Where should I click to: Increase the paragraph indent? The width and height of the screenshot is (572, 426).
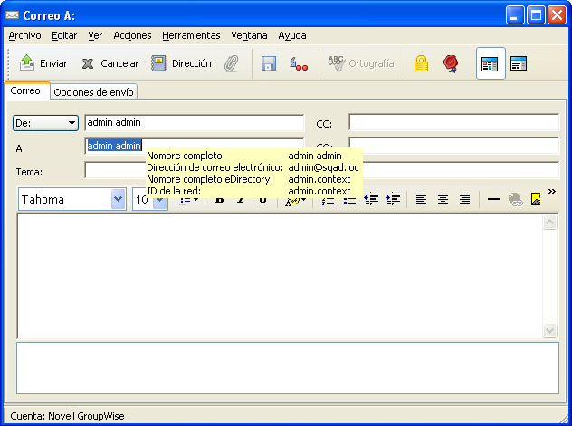393,199
